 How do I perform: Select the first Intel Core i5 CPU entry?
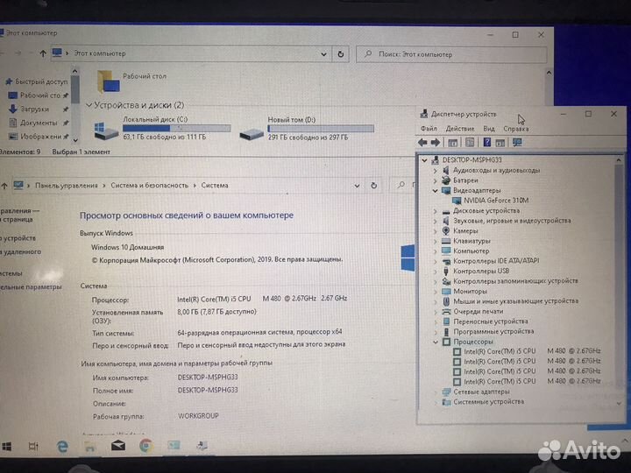tap(532, 351)
